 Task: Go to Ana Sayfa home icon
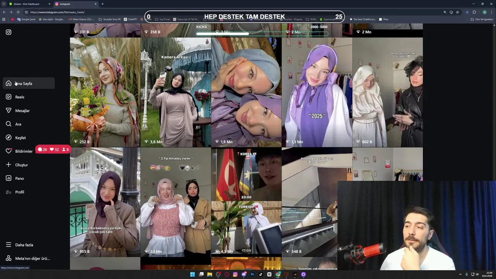(9, 83)
